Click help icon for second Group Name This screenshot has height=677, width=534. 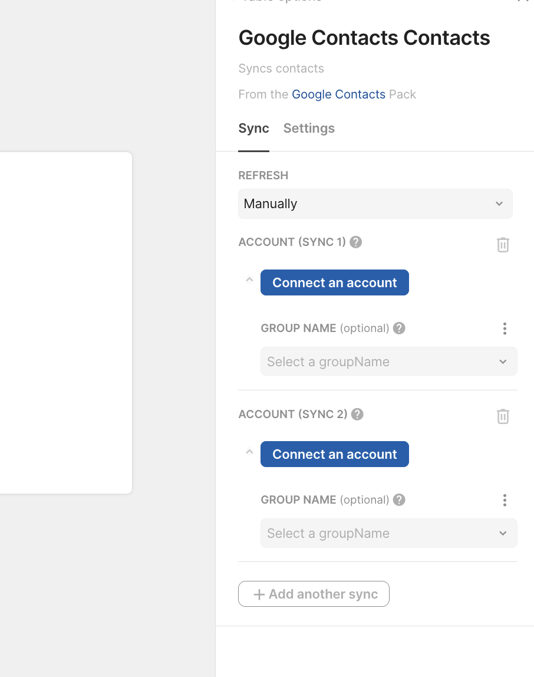pos(399,500)
